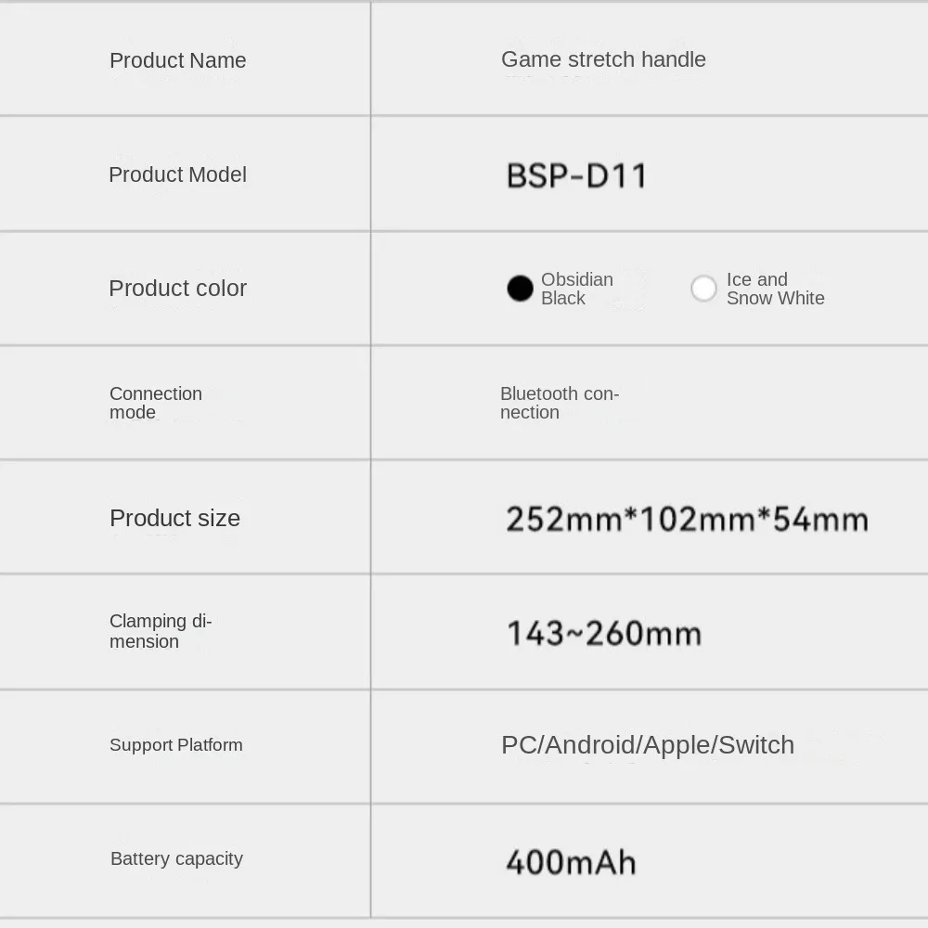Screen dimensions: 928x928
Task: Click the 400mAh battery value
Action: [571, 862]
